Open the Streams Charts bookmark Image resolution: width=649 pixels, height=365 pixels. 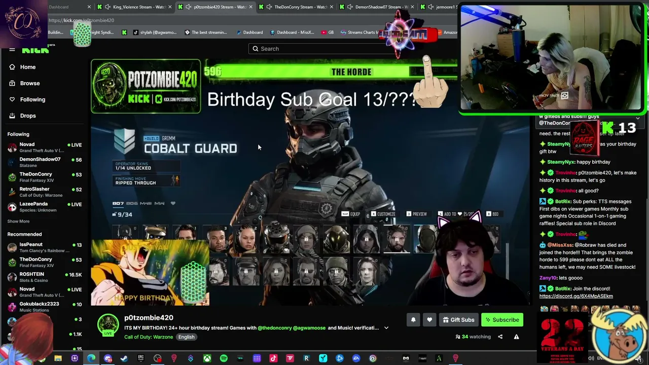point(360,32)
